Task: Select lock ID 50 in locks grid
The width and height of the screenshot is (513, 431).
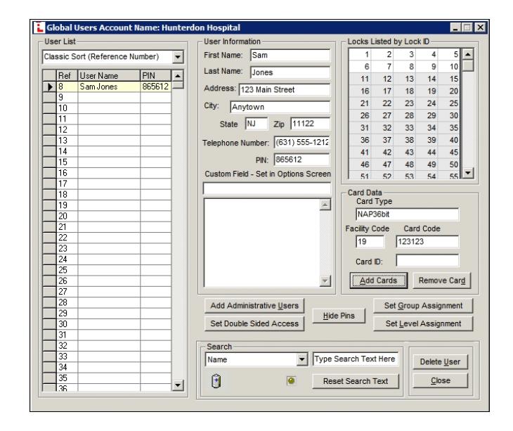Action: point(449,165)
